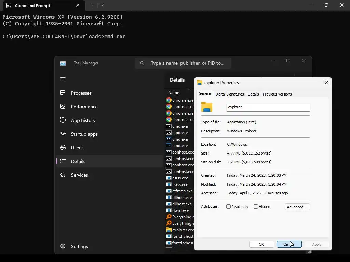This screenshot has height=262, width=350.
Task: Open the Details tab in explorer Properties
Action: [253, 94]
